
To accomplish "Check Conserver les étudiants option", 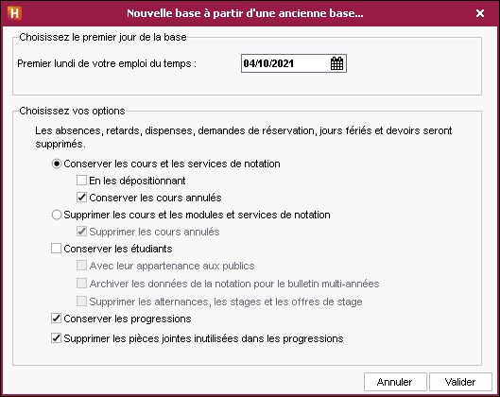I will (x=56, y=248).
